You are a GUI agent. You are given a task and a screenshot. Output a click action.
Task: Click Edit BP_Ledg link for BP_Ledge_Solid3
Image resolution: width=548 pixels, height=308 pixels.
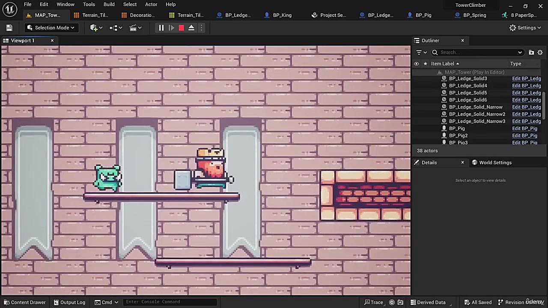click(526, 79)
